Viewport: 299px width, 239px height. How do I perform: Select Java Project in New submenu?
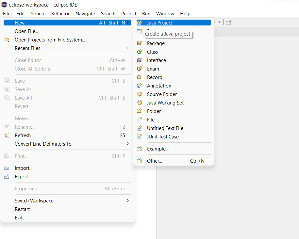pos(174,23)
